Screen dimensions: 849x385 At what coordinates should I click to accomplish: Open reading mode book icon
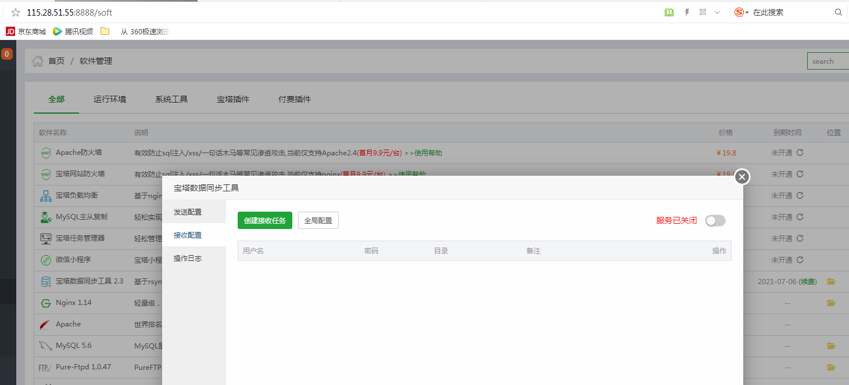[669, 12]
